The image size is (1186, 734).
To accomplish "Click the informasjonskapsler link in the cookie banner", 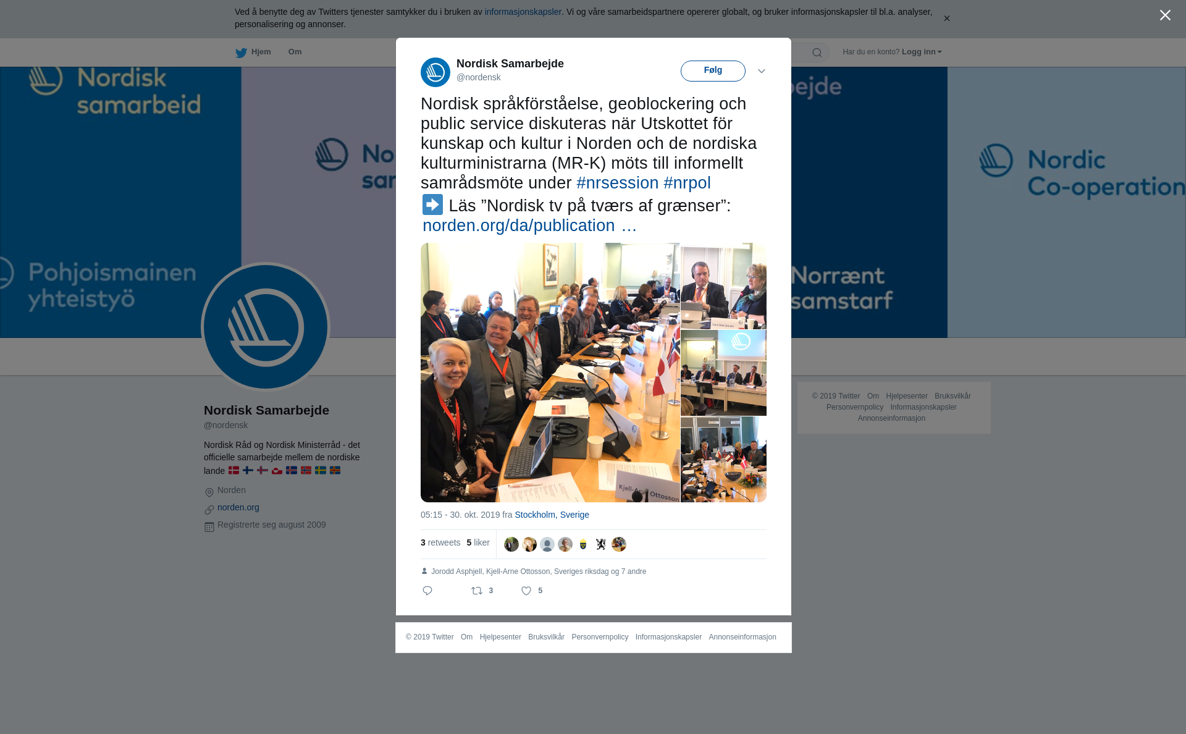I will 523,12.
